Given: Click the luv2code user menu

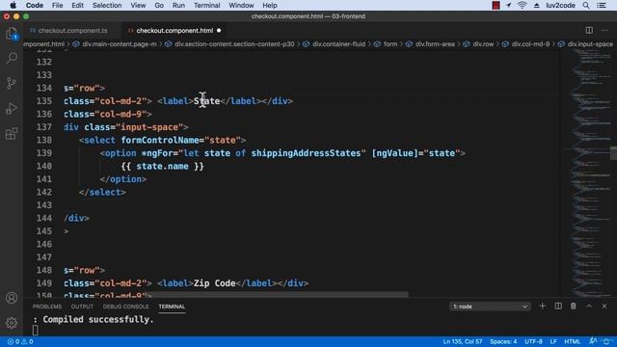Looking at the screenshot, I should pyautogui.click(x=561, y=5).
